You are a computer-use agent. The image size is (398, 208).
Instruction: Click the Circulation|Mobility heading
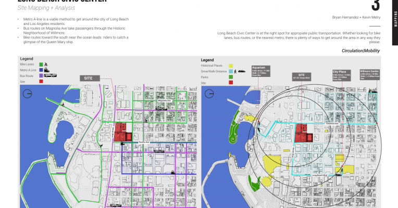[x=360, y=51]
